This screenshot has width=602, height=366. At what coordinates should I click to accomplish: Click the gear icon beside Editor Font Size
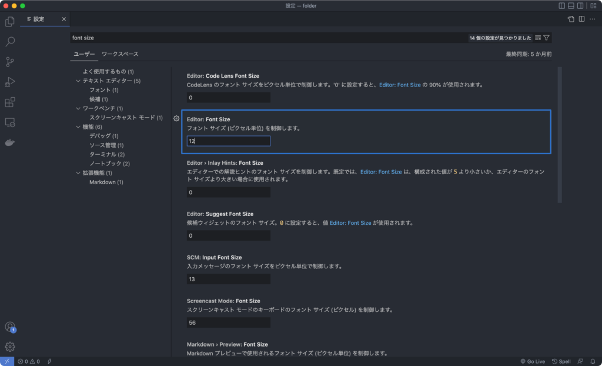pyautogui.click(x=176, y=118)
